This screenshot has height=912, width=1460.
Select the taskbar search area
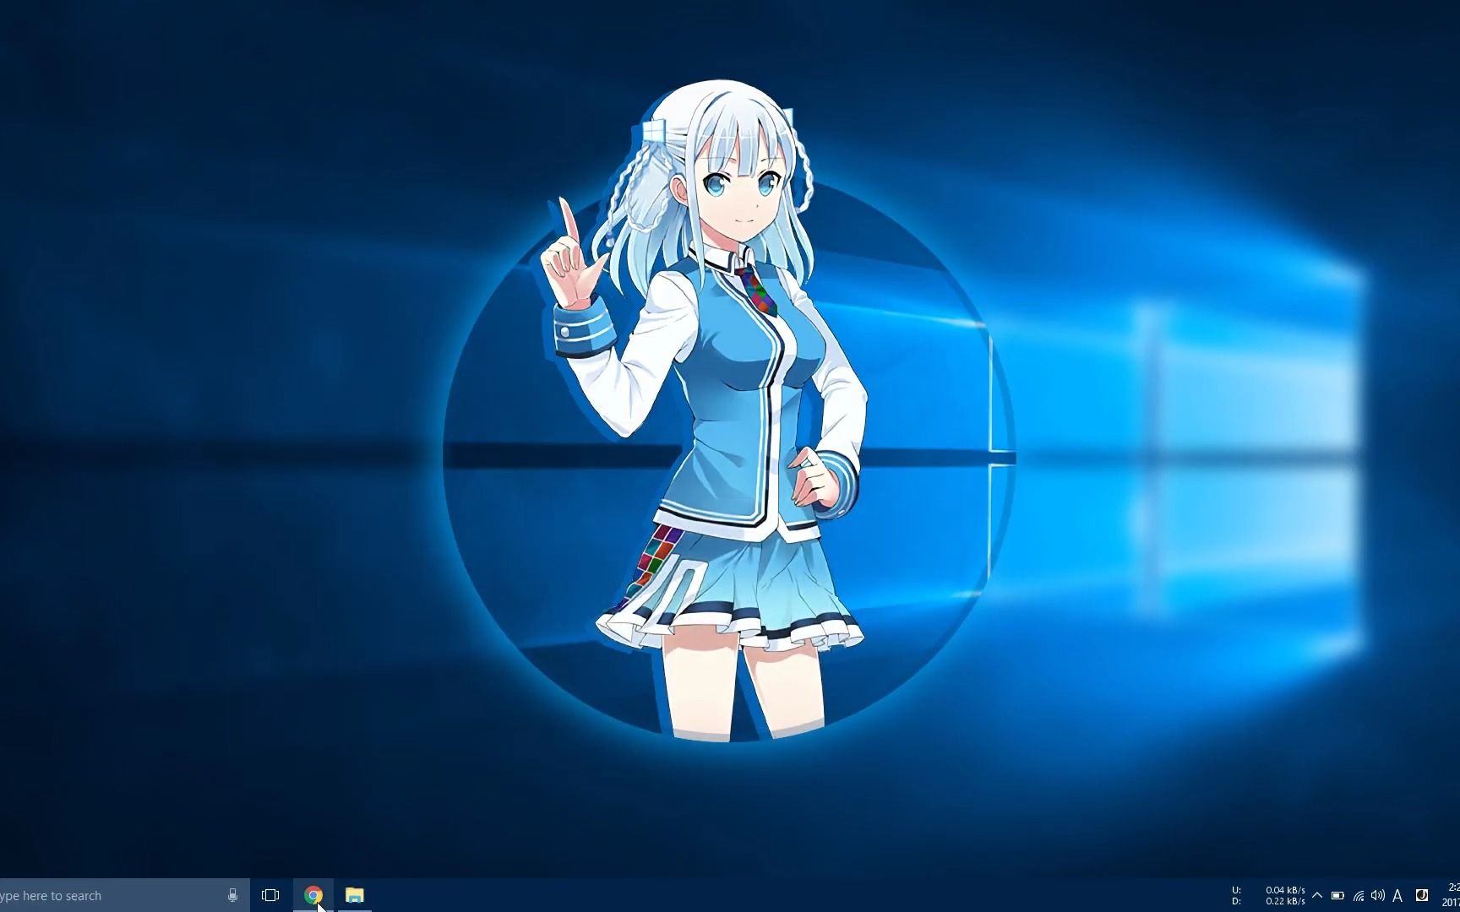point(101,895)
